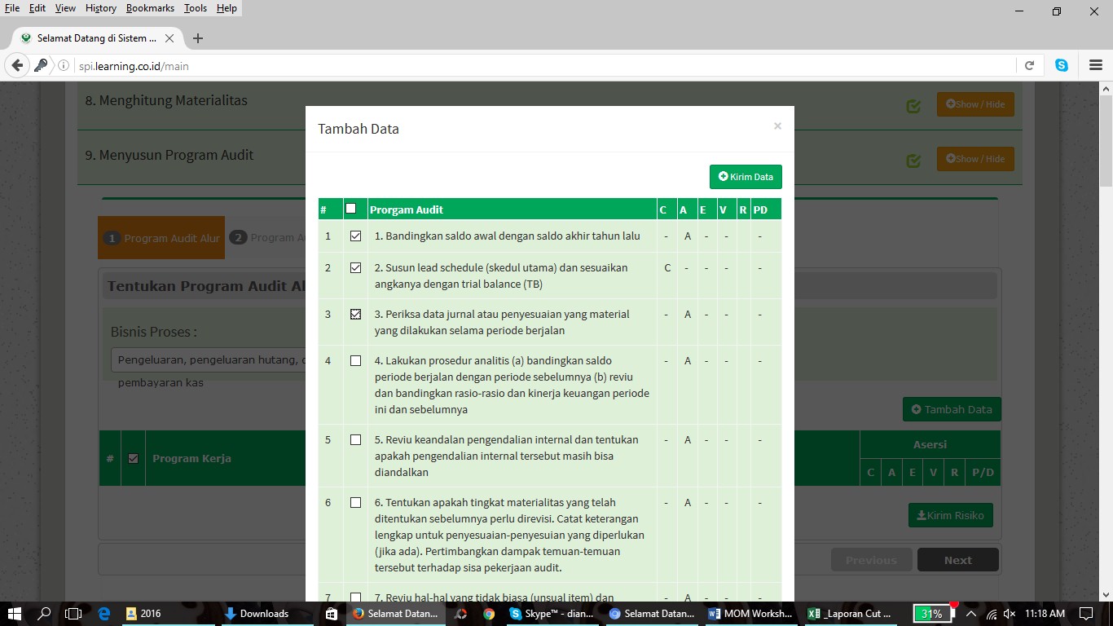Screen dimensions: 1113x626
Task: Switch to Laporan Cut Excel workbook
Action: click(850, 613)
